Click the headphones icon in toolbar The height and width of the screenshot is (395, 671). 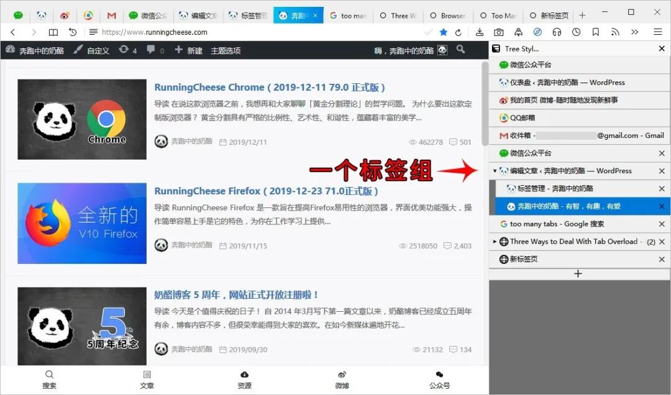[x=557, y=32]
